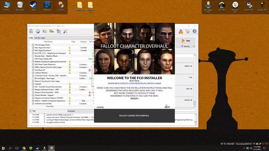269x151 pixels.
Task: Sort by Flags column header
Action: click(x=73, y=42)
